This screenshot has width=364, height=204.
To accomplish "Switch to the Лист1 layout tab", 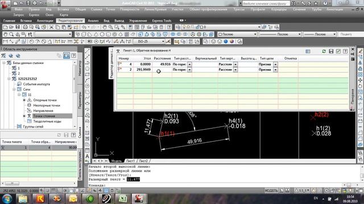I will click(x=130, y=161).
